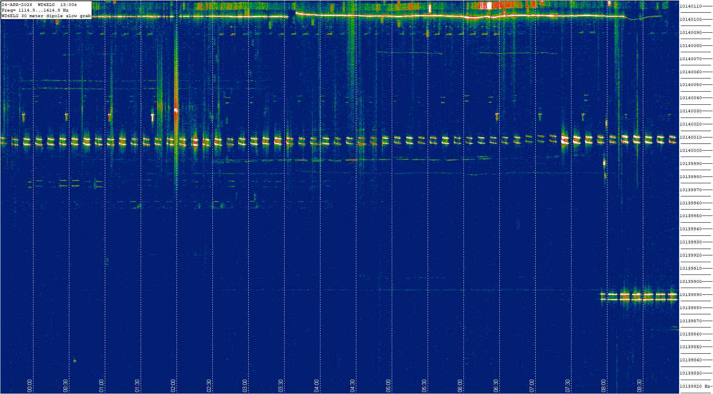Screen dimensions: 713x394
Task: Select the 04:00 time label
Action: coord(317,386)
